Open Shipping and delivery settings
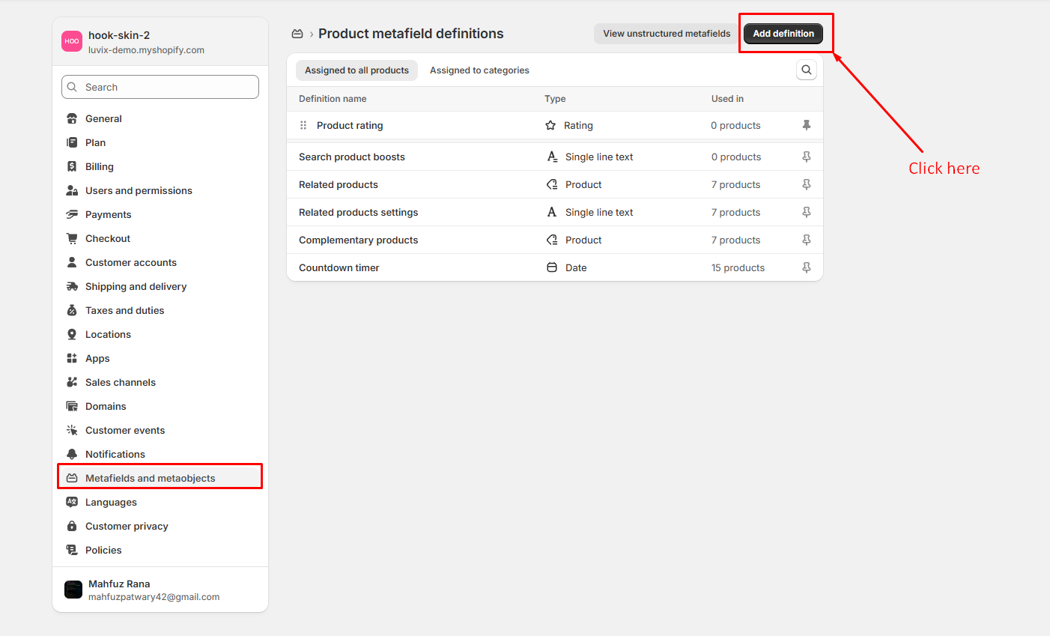This screenshot has height=636, width=1050. click(x=136, y=286)
